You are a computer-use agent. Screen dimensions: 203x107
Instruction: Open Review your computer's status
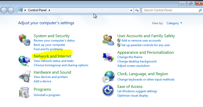pyautogui.click(x=54, y=41)
